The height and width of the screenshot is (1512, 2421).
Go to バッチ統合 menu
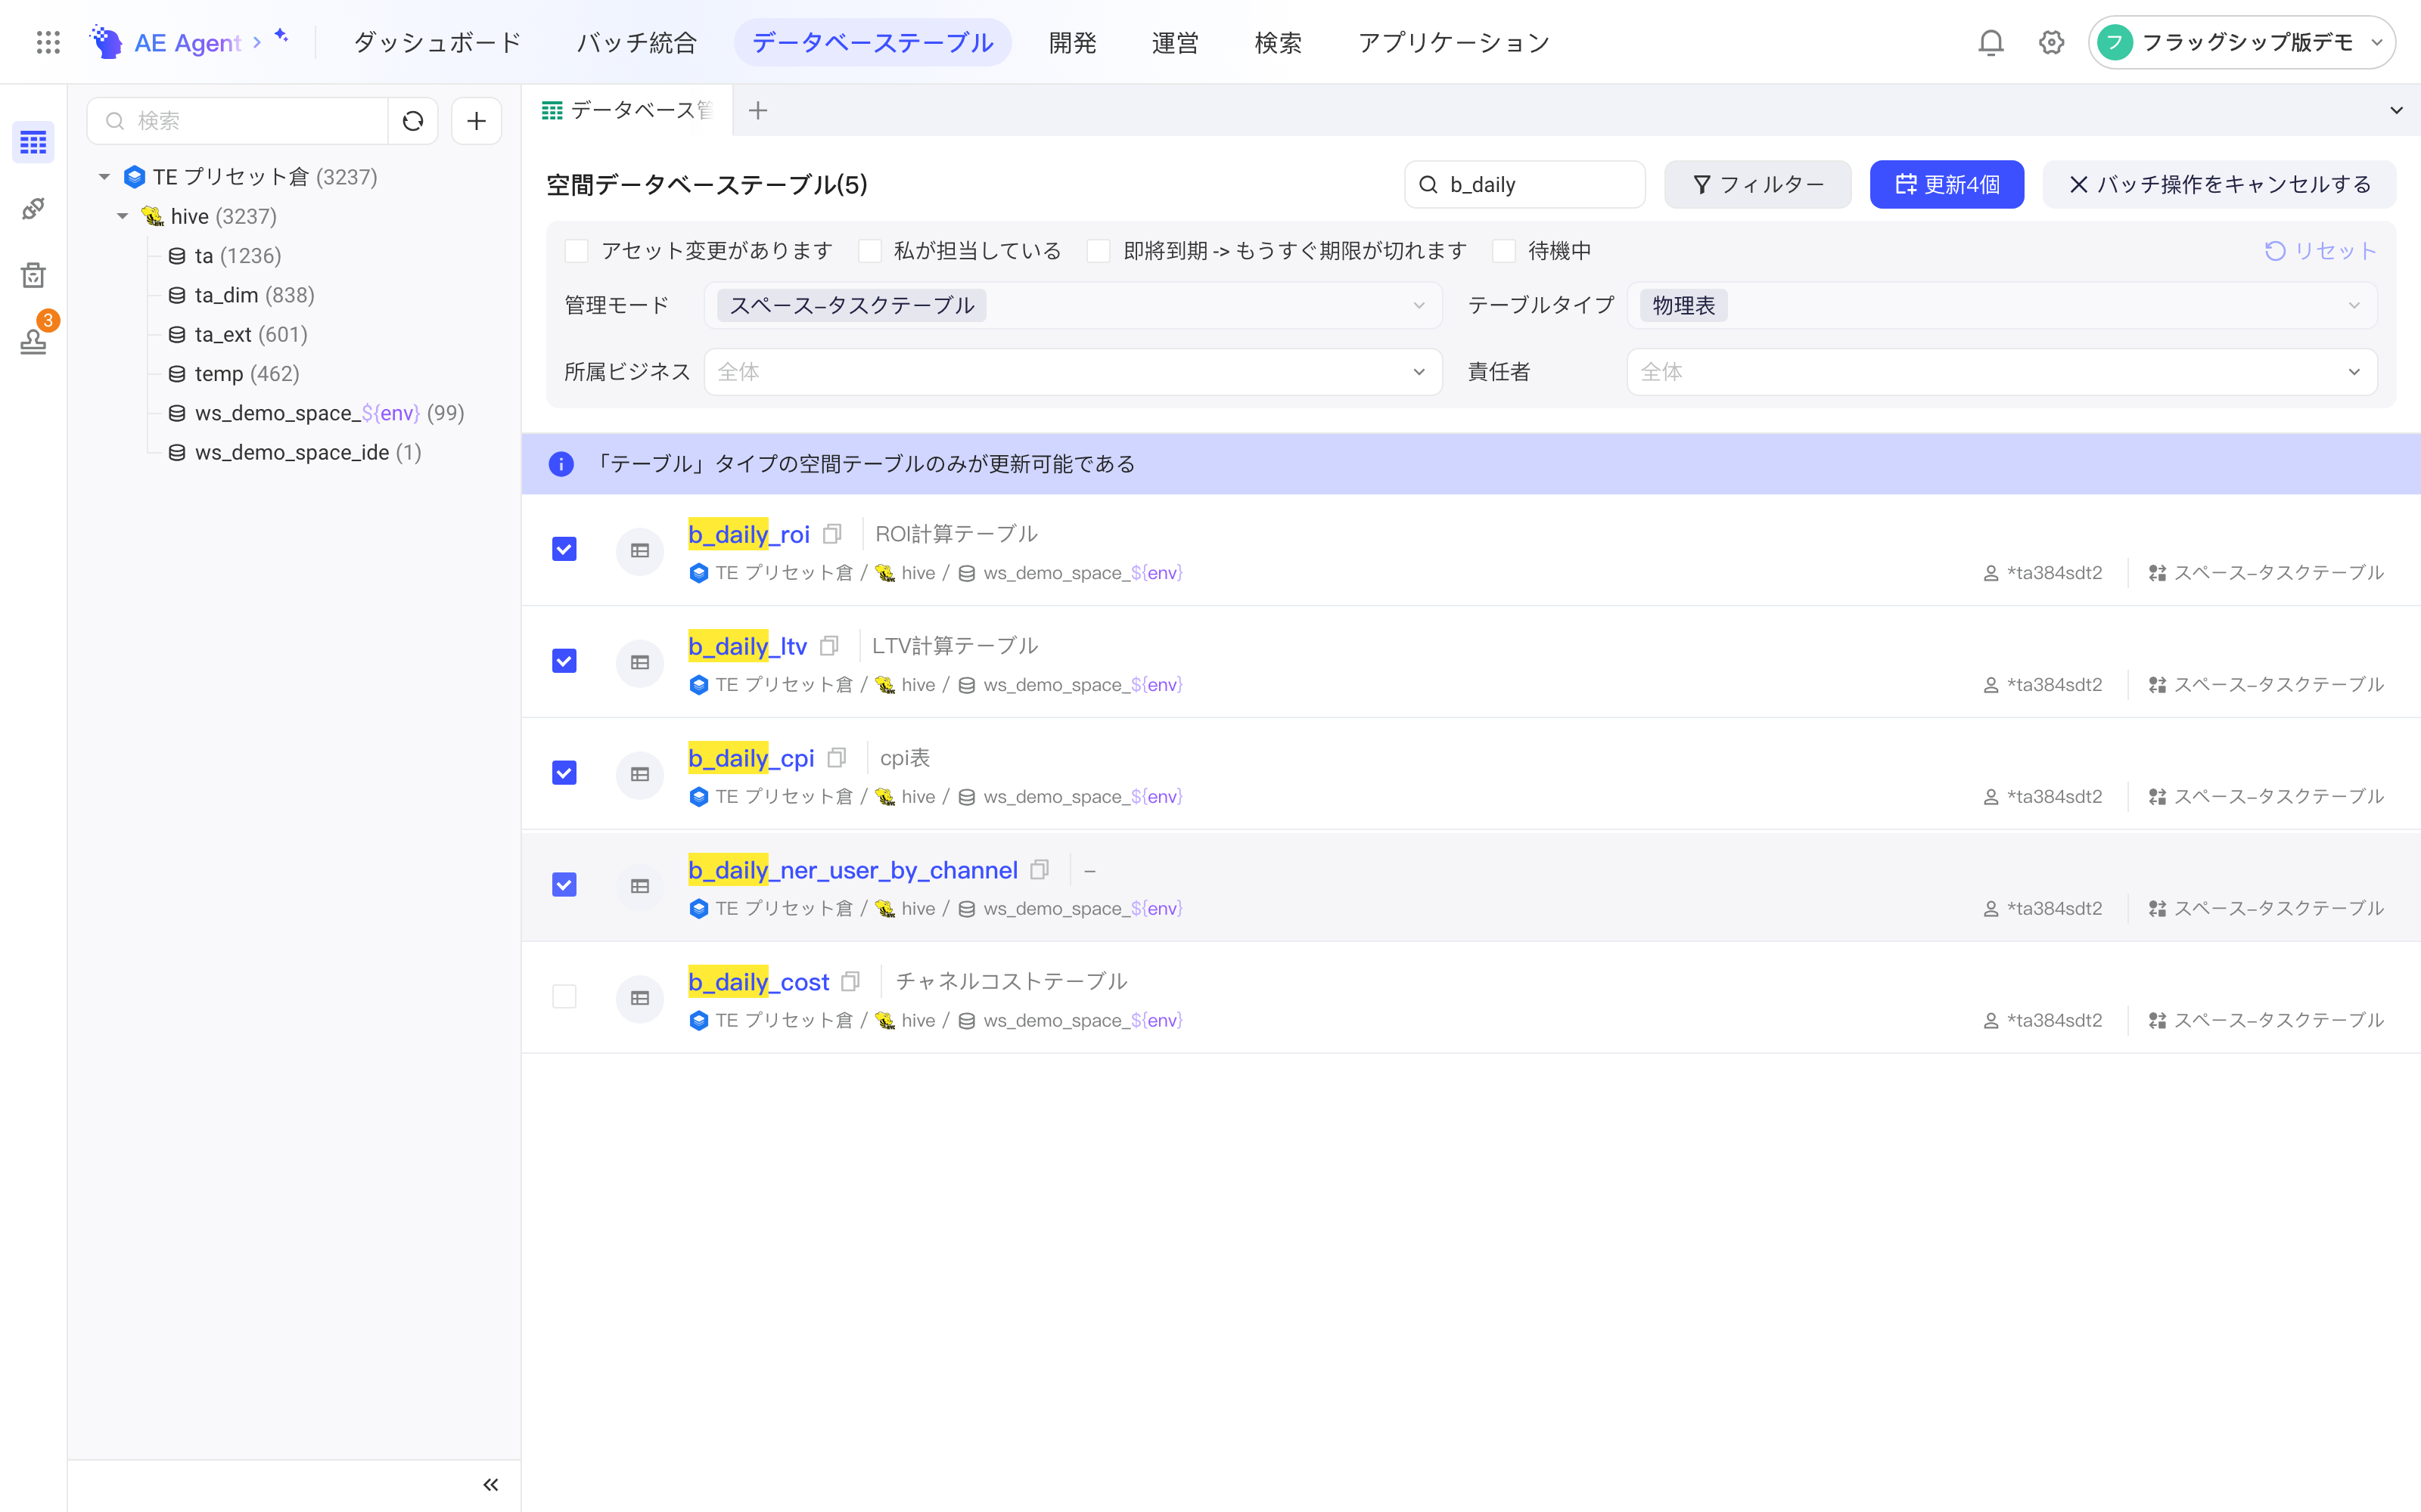tap(636, 42)
